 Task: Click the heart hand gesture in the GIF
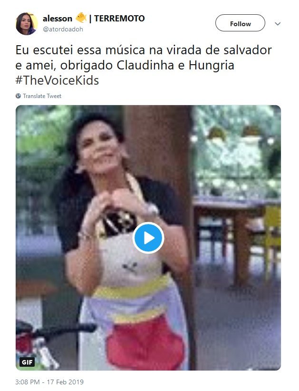pos(117,202)
